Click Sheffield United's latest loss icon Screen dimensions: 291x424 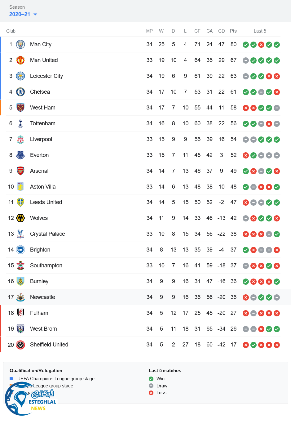pyautogui.click(x=277, y=345)
